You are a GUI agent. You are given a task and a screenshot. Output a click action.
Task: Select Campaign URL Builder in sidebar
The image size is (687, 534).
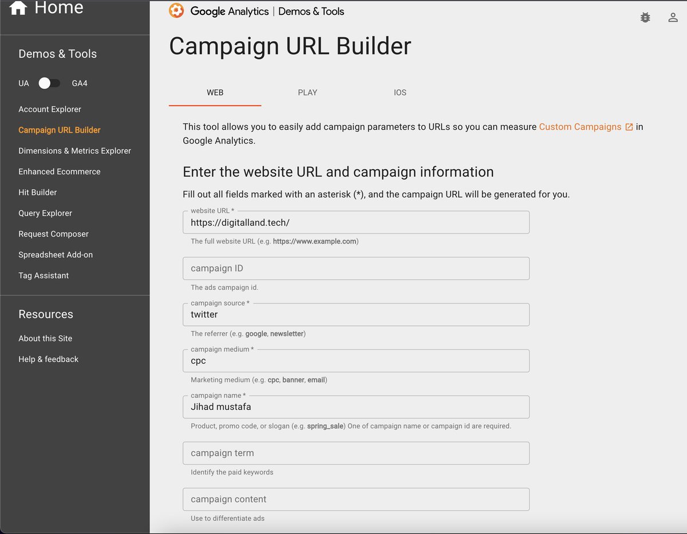(60, 130)
